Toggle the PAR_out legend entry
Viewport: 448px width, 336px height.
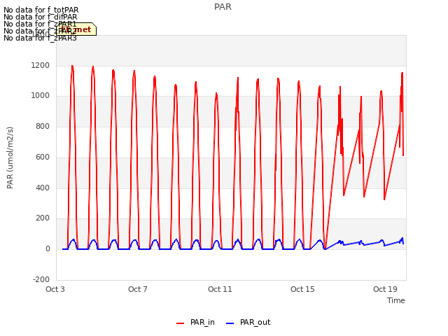(248, 322)
